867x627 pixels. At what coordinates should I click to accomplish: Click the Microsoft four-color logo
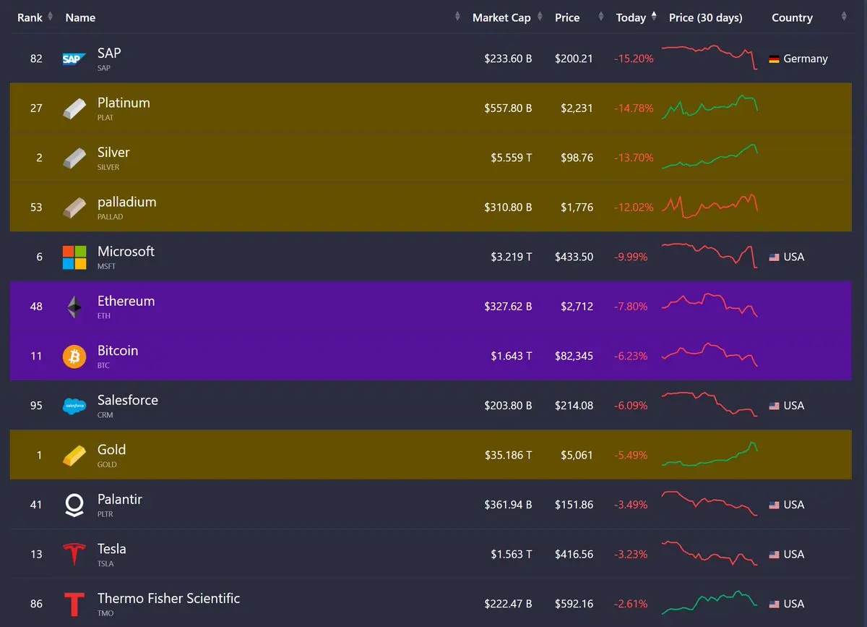point(74,257)
